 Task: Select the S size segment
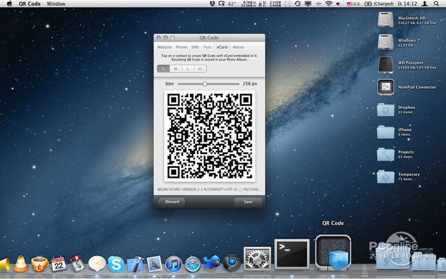click(163, 69)
